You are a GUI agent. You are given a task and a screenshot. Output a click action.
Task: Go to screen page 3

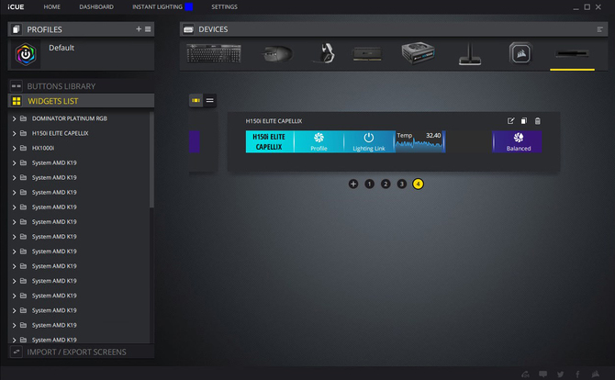tap(402, 184)
